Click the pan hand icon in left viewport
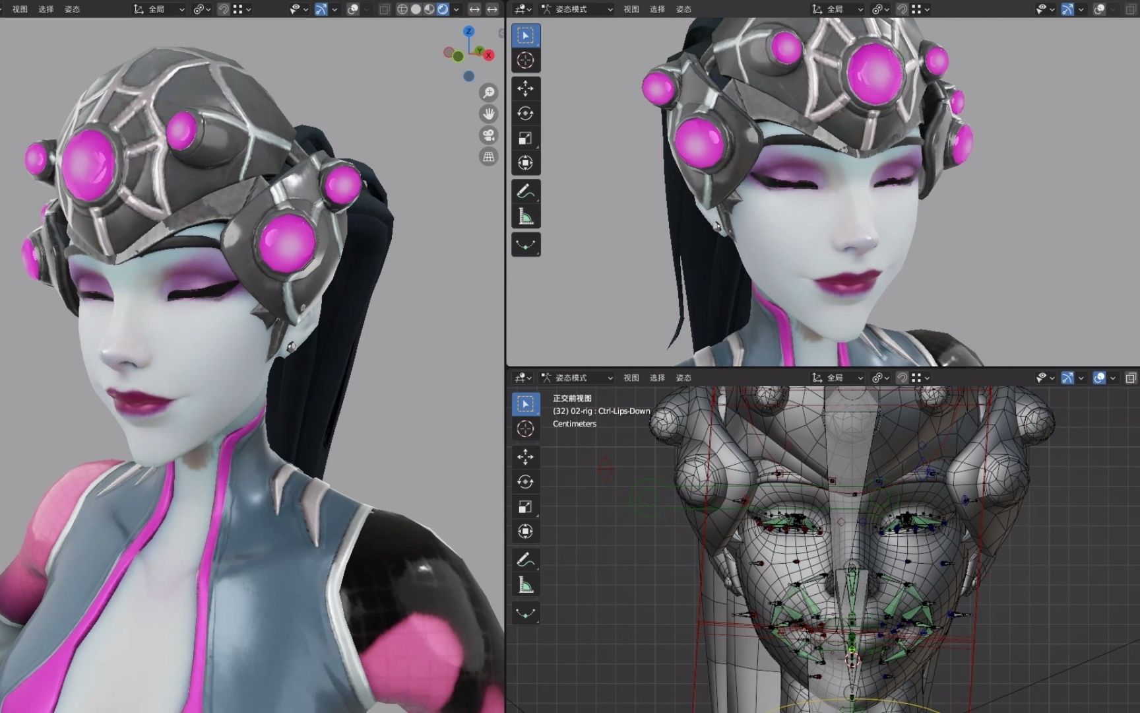The height and width of the screenshot is (713, 1140). pos(489,114)
